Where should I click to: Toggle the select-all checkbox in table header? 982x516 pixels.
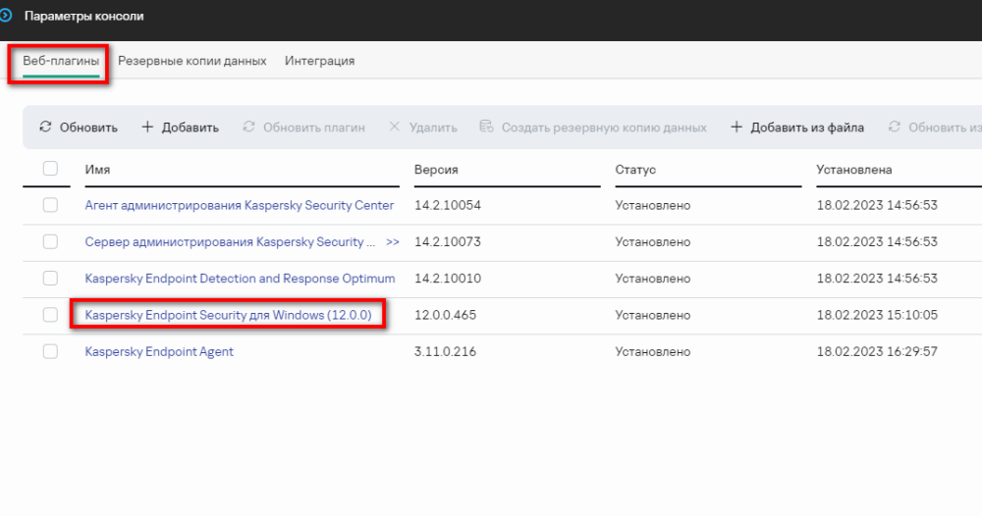(x=50, y=170)
